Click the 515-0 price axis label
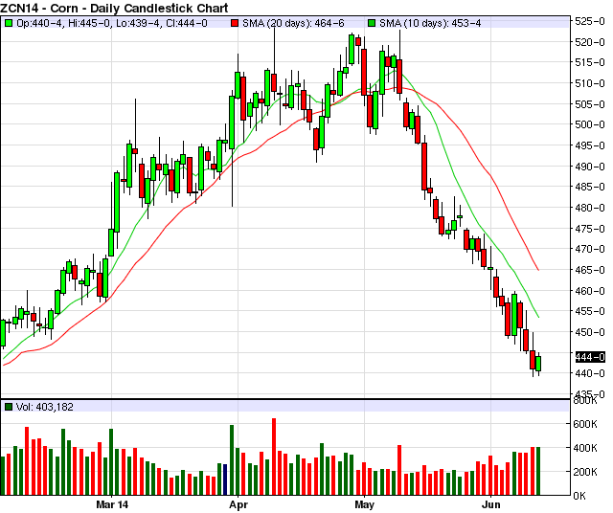Image resolution: width=613 pixels, height=513 pixels. (x=590, y=62)
